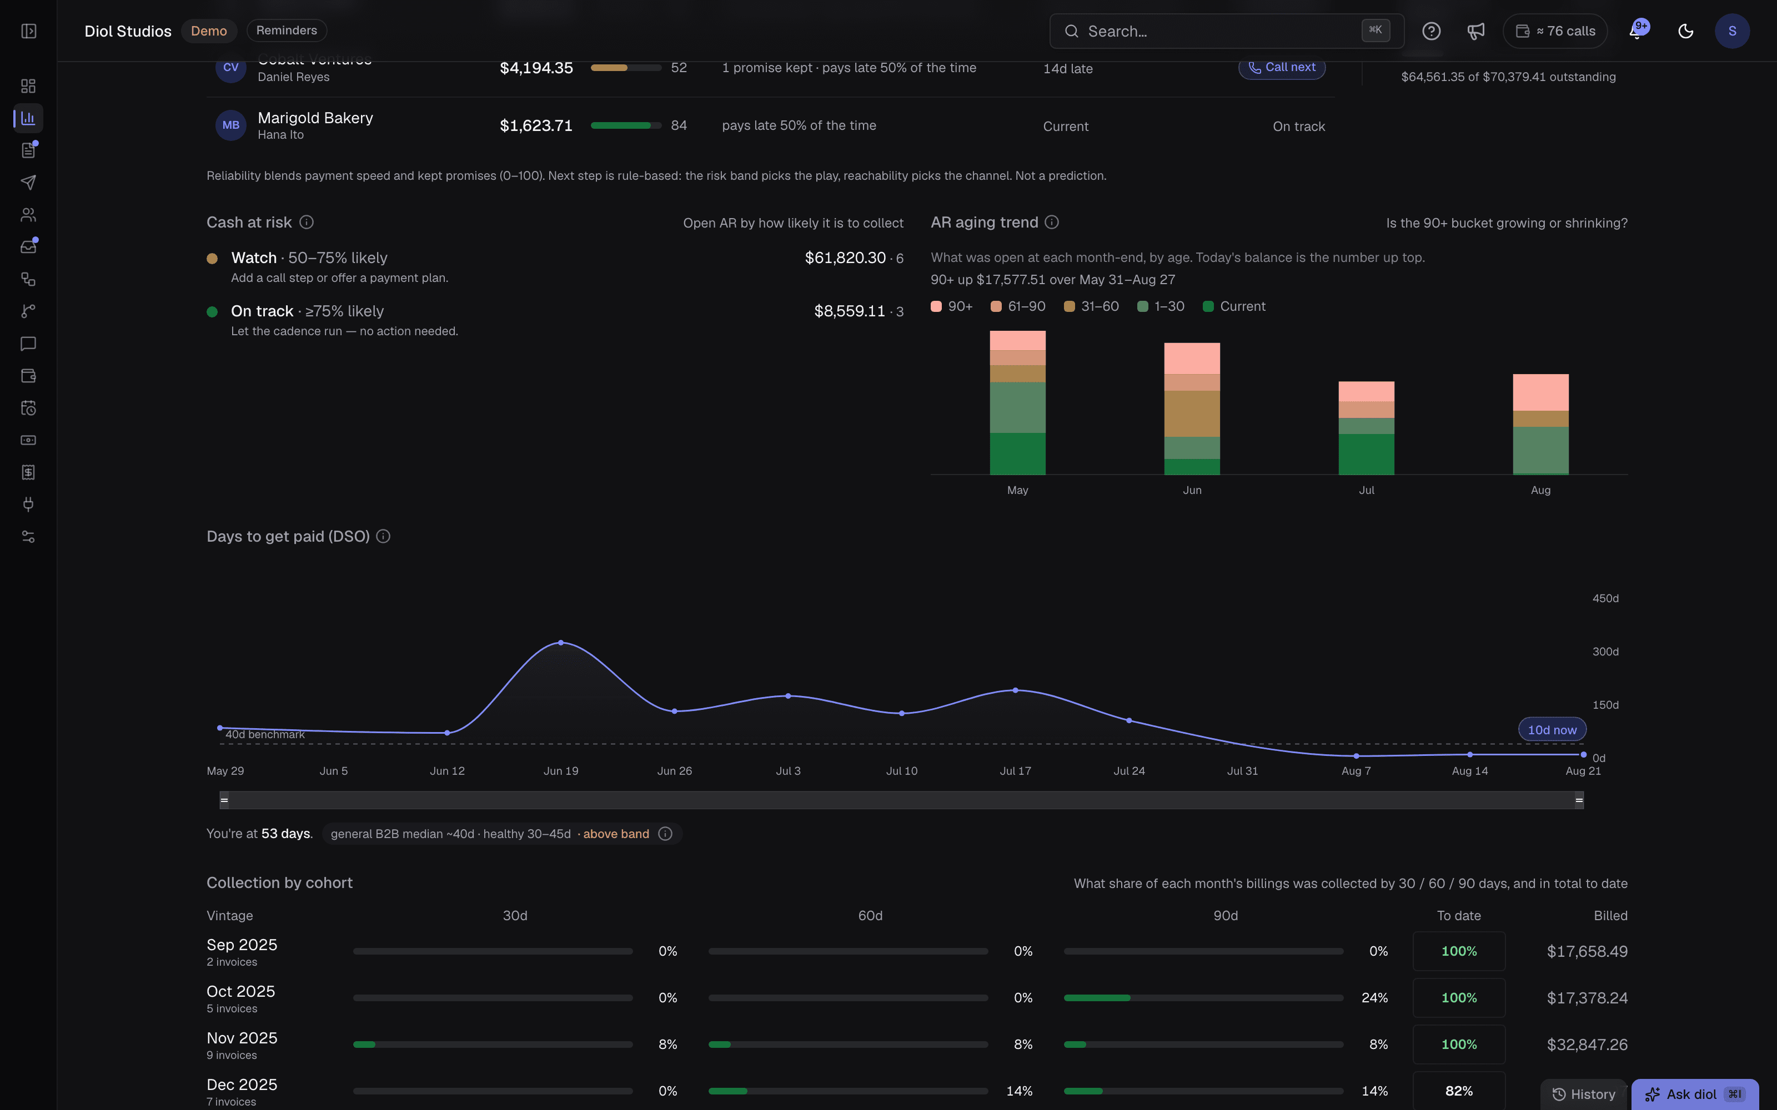Toggle the 1–30 legend item

1161,307
